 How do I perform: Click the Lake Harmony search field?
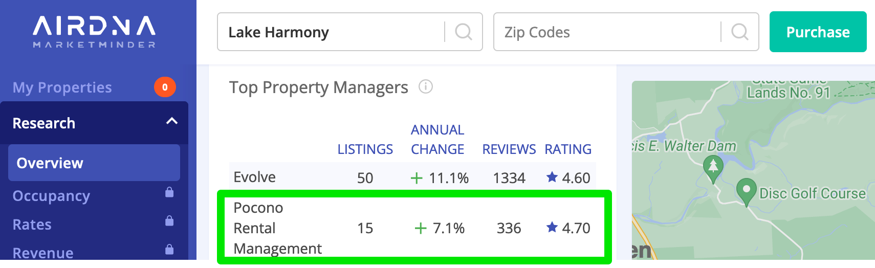[x=350, y=32]
